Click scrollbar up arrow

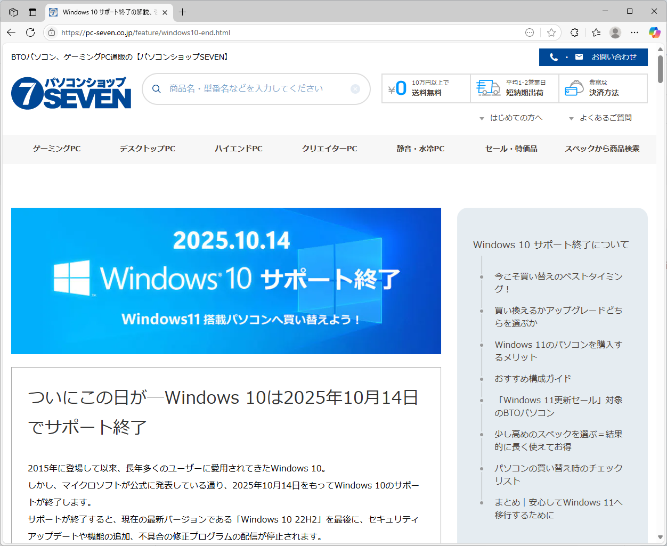tap(661, 49)
